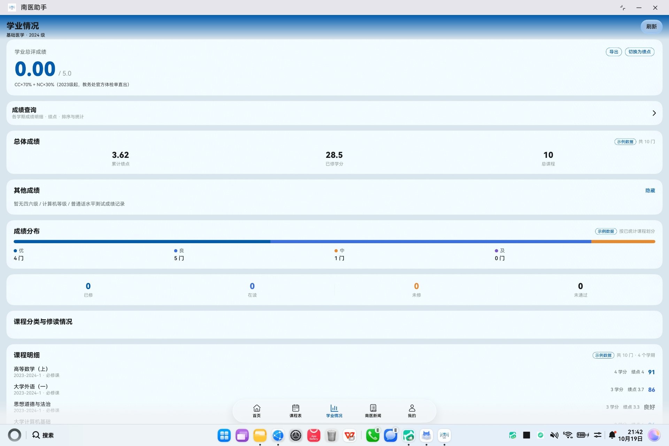Screen dimensions: 669x446
Task: Open the 高等数学（上）course row
Action: tap(334, 372)
